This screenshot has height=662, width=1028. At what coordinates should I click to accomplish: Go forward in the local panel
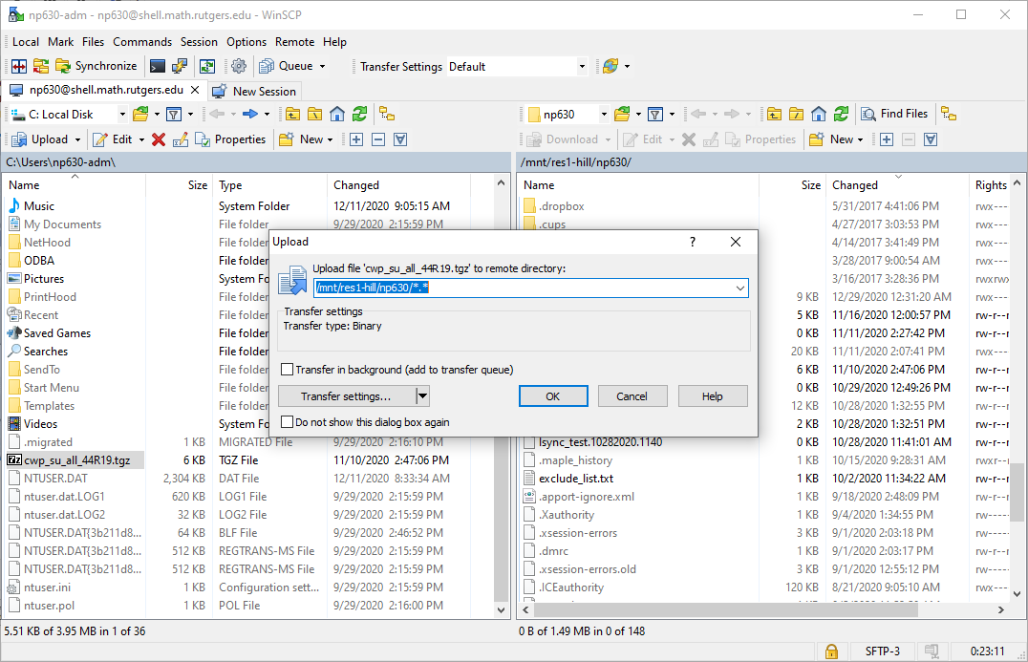point(249,115)
